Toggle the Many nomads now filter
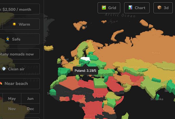Image resolution: width=175 pixels, height=119 pixels. point(20,54)
